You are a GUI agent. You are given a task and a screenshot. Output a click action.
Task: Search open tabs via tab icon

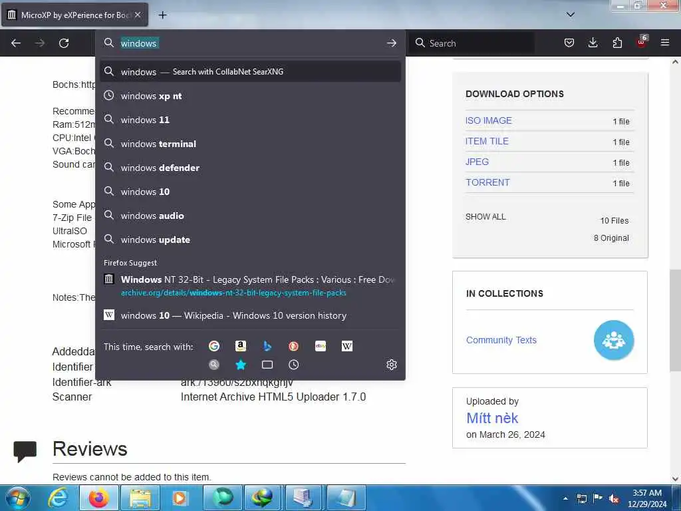click(x=267, y=365)
